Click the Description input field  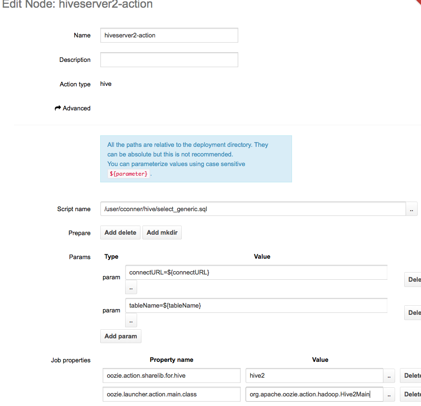(x=169, y=60)
